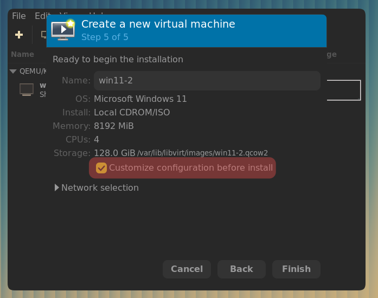This screenshot has width=378, height=298.
Task: Click the Create a new virtual machine title
Action: point(158,24)
